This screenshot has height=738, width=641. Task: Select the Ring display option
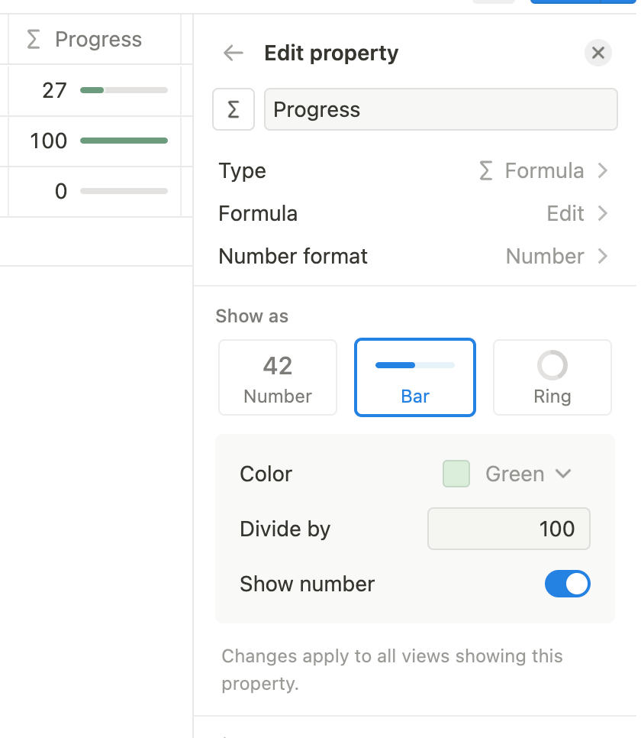[552, 377]
